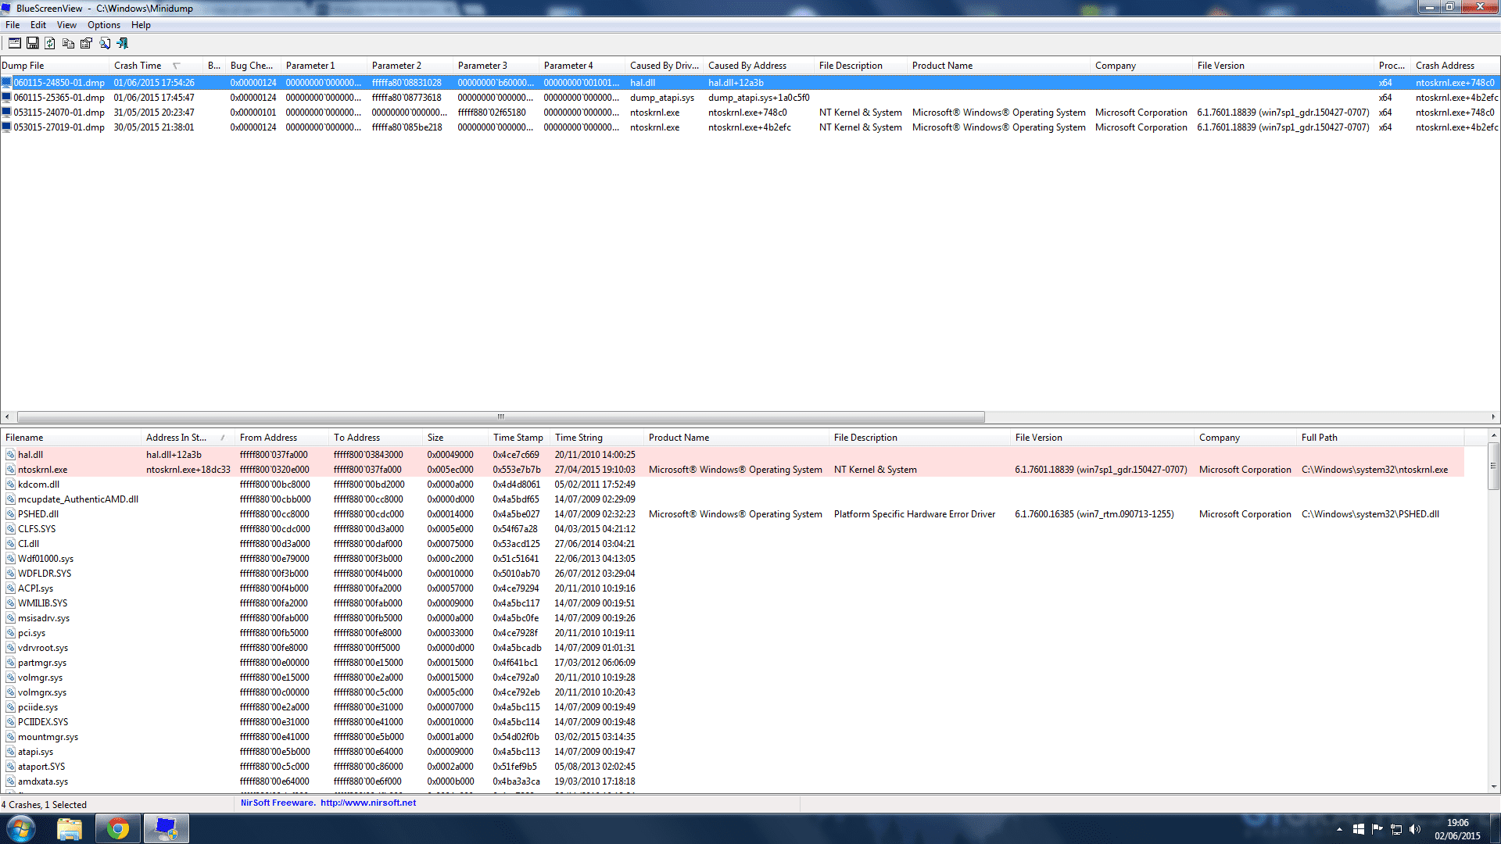This screenshot has width=1501, height=844.
Task: Open the Help menu
Action: pyautogui.click(x=141, y=25)
